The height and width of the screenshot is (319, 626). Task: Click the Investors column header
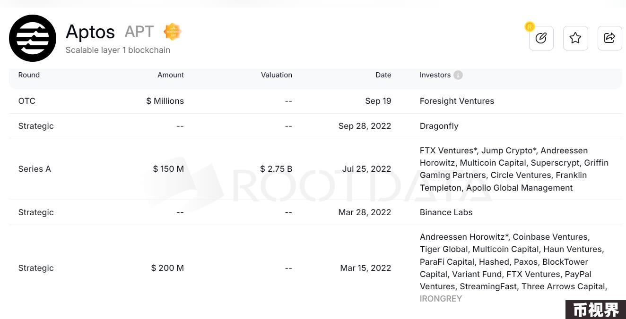pyautogui.click(x=435, y=75)
